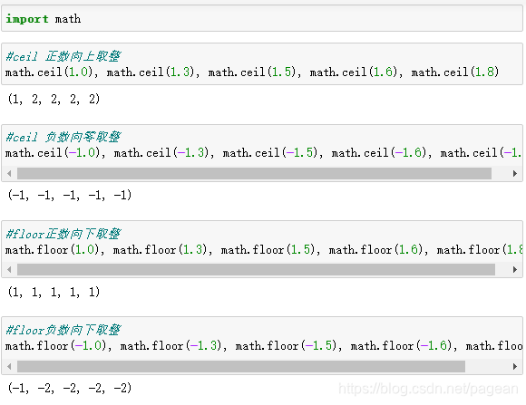Click the left scroll arrow under negative floor cell
Viewport: 526px width, 405px height.
[x=9, y=366]
